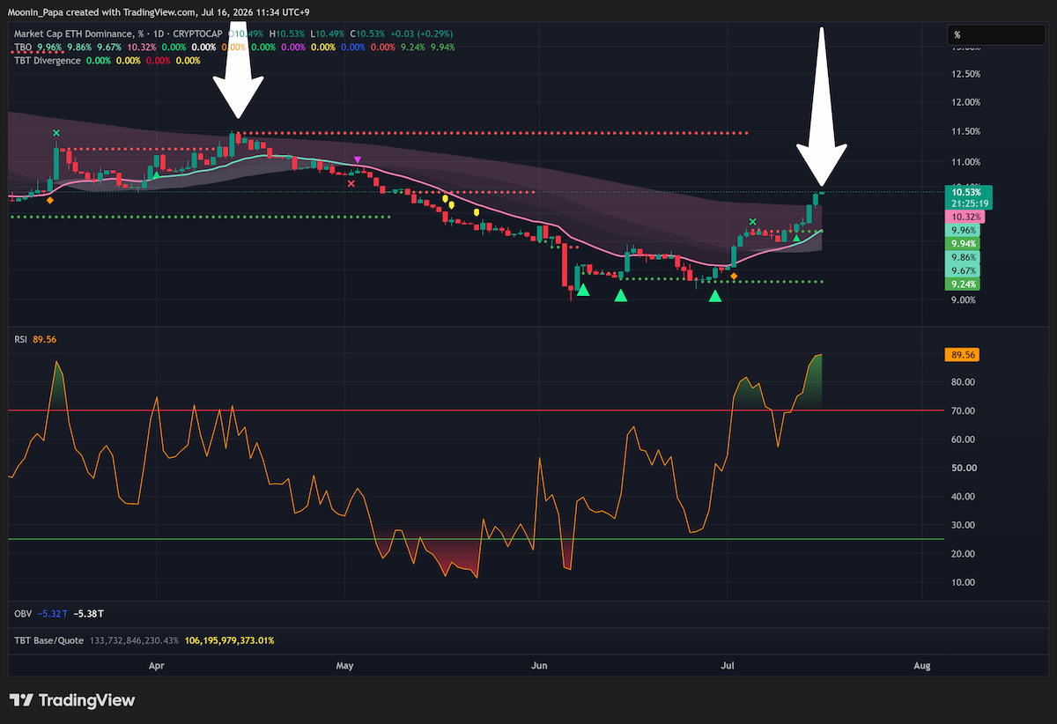Click the TradingView logo at bottom left

pos(73,700)
